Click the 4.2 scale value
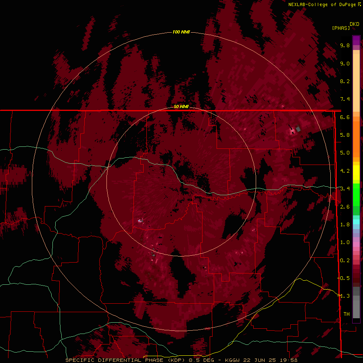The height and width of the screenshot is (363, 363). (x=345, y=171)
